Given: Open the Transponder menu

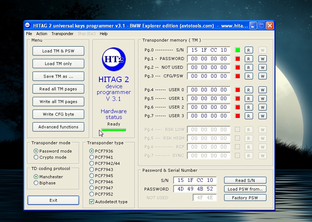Looking at the screenshot, I should point(63,34).
